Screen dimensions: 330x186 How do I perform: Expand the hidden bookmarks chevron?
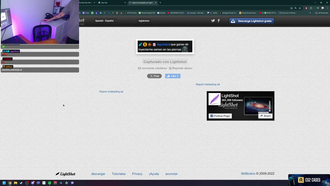pyautogui.click(x=310, y=13)
